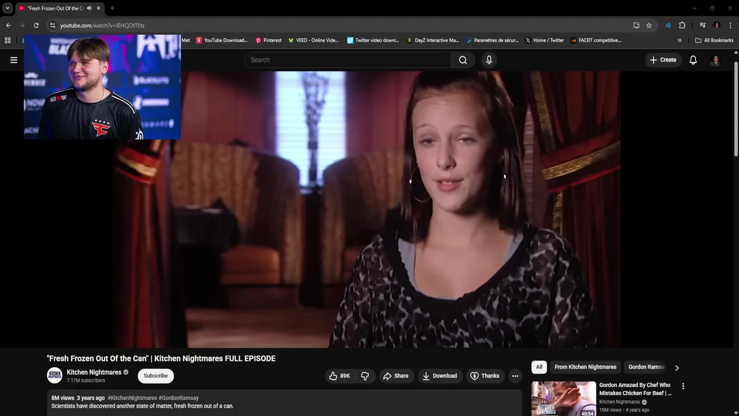Open the Home / Twitter bookmark
The width and height of the screenshot is (739, 416).
pyautogui.click(x=544, y=40)
